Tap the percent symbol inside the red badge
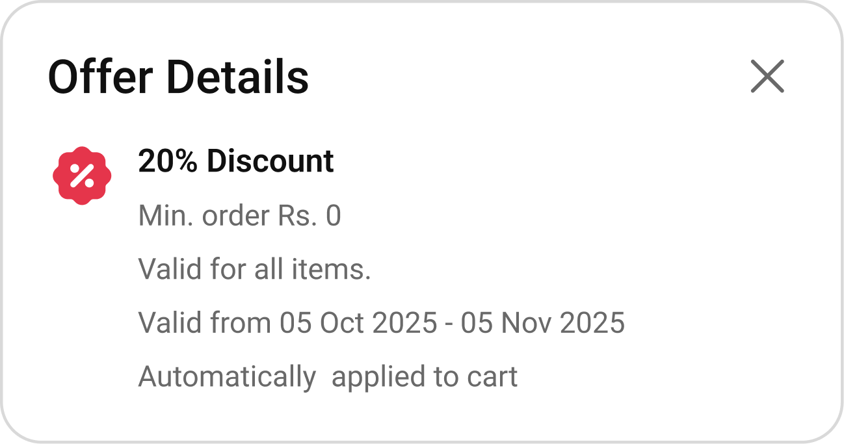844x444 pixels. [82, 175]
